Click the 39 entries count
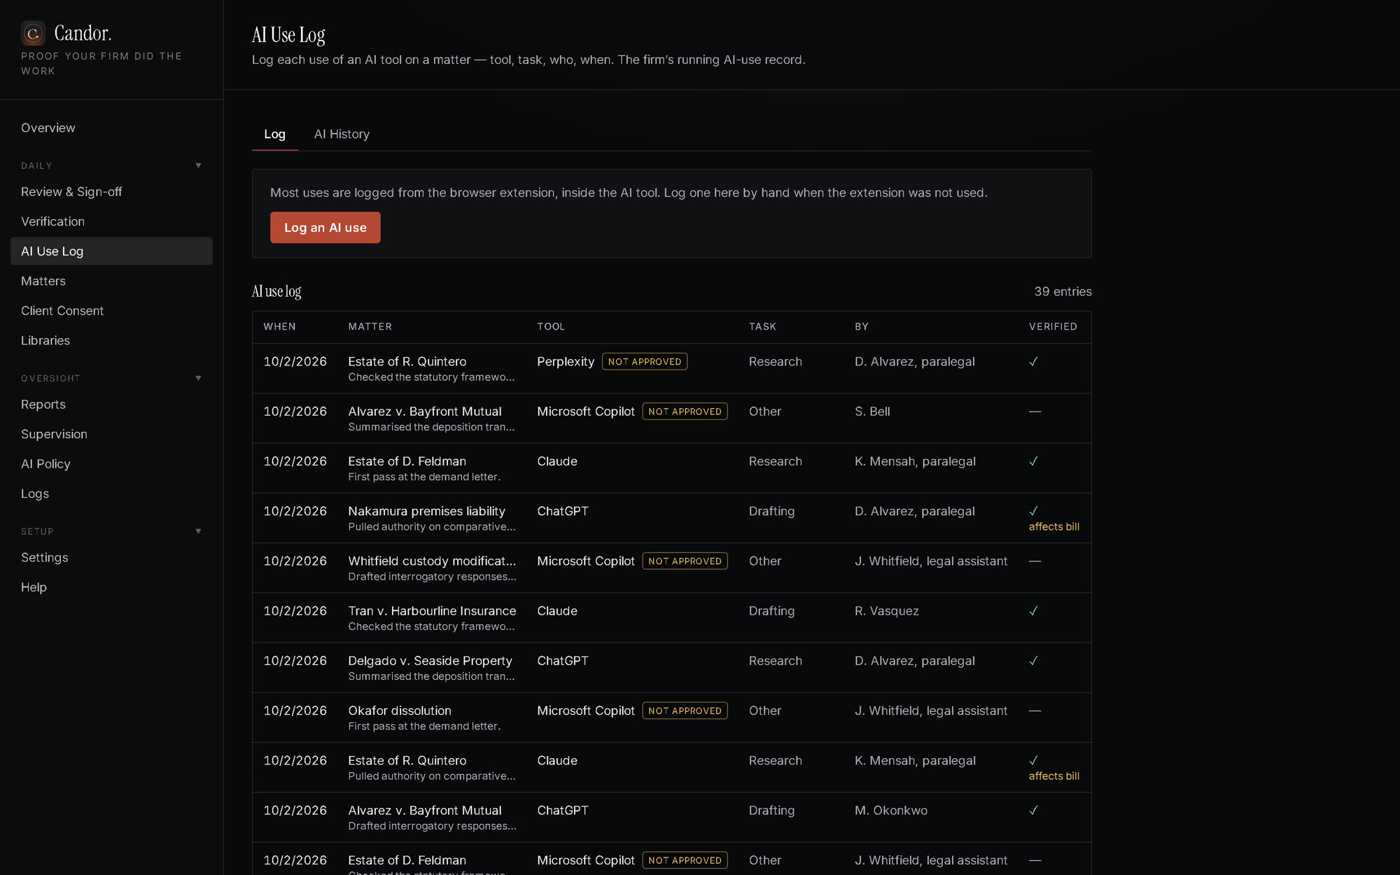1400x875 pixels. click(x=1063, y=292)
